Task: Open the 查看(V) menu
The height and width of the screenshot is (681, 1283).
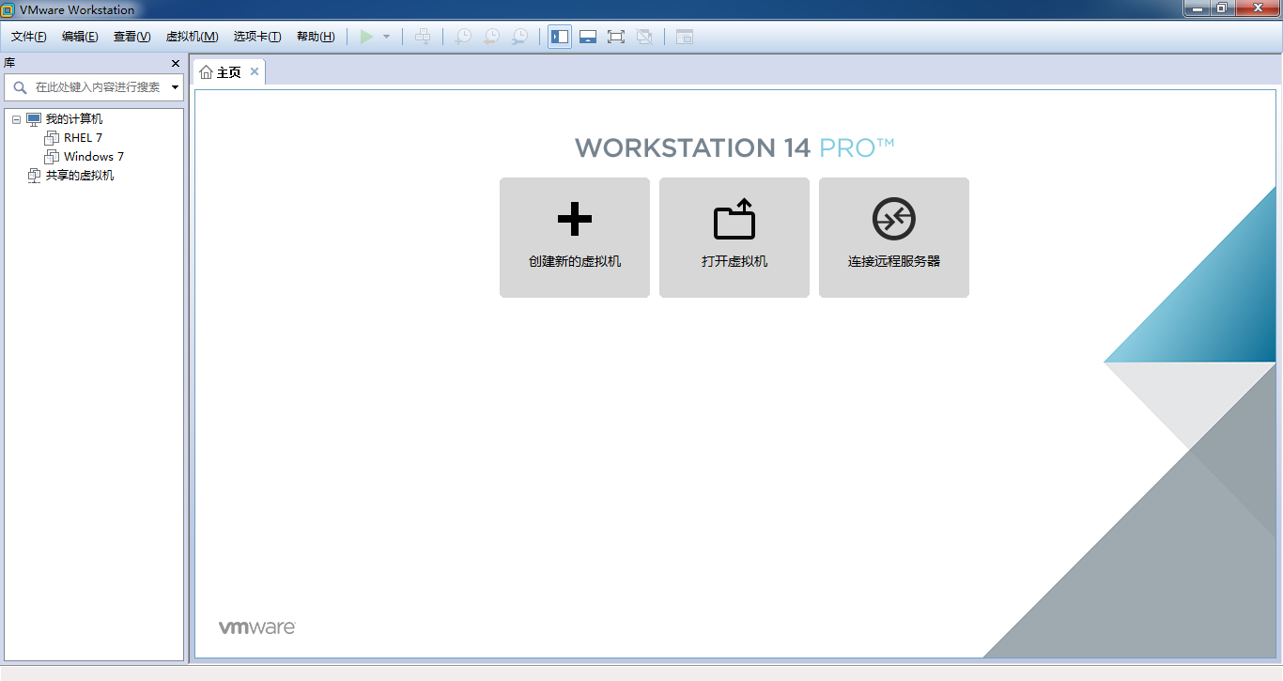Action: pyautogui.click(x=131, y=37)
